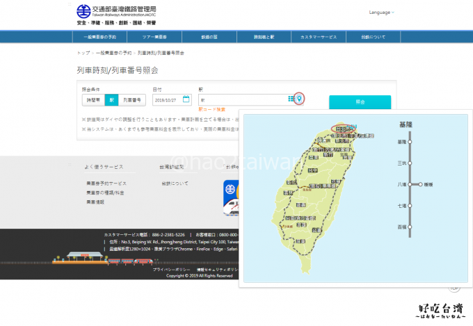Click the Taiwan Railways Administration logo
This screenshot has height=326, width=473.
(83, 13)
